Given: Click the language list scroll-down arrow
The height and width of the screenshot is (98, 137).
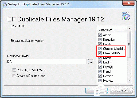Looking at the screenshot, I should pos(129,81).
